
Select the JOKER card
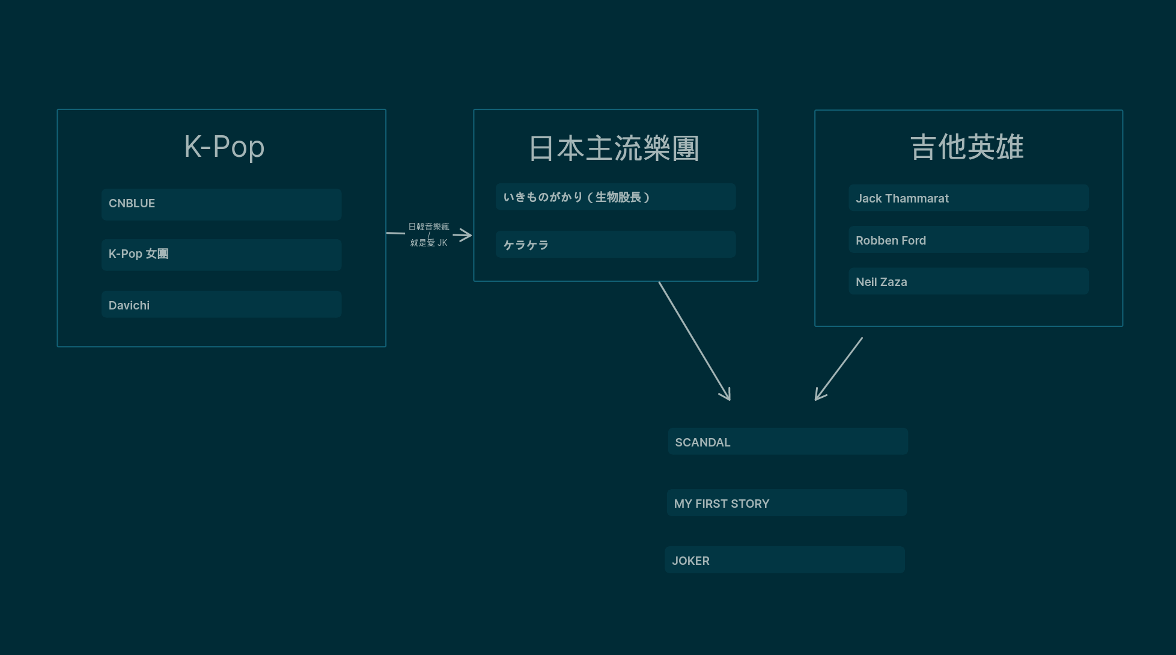pyautogui.click(x=784, y=559)
